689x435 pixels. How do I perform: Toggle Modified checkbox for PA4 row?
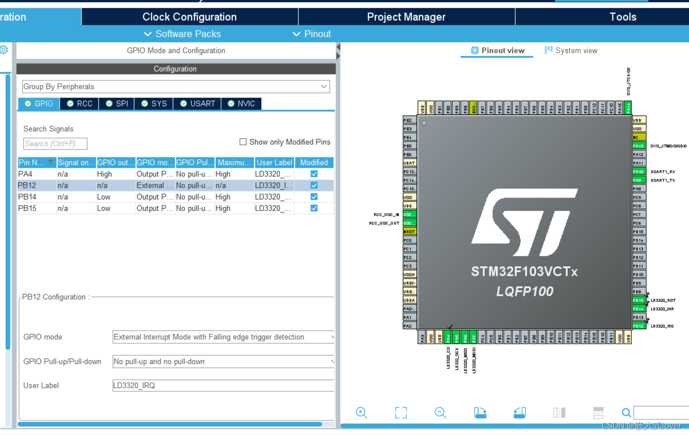click(314, 174)
